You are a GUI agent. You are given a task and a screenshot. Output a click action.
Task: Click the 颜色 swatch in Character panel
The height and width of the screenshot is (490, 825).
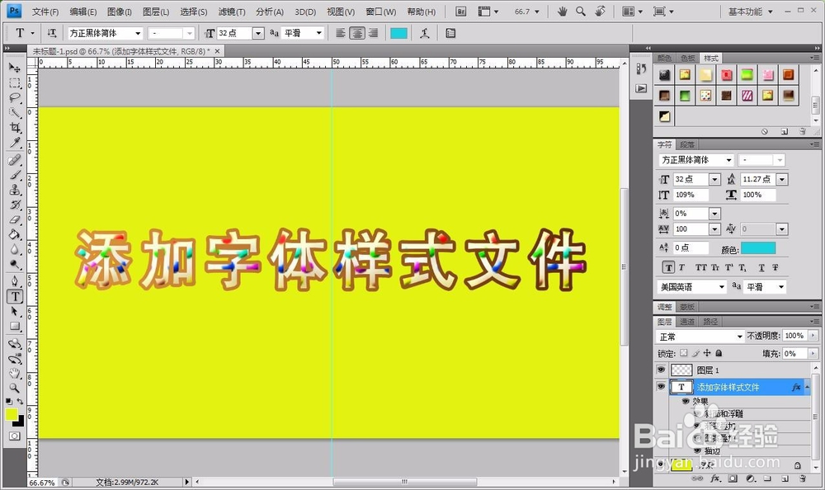click(758, 248)
